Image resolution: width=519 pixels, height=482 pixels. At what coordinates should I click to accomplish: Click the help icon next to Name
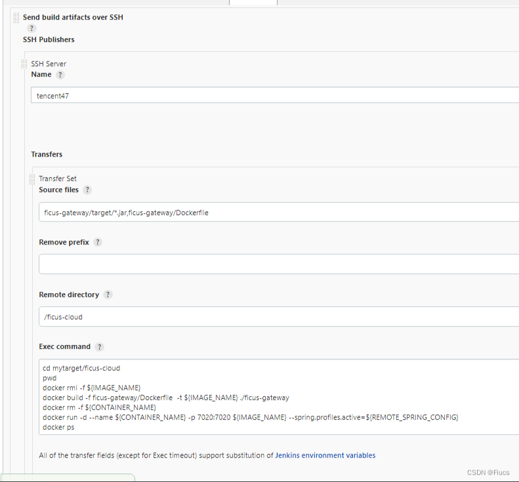point(60,75)
